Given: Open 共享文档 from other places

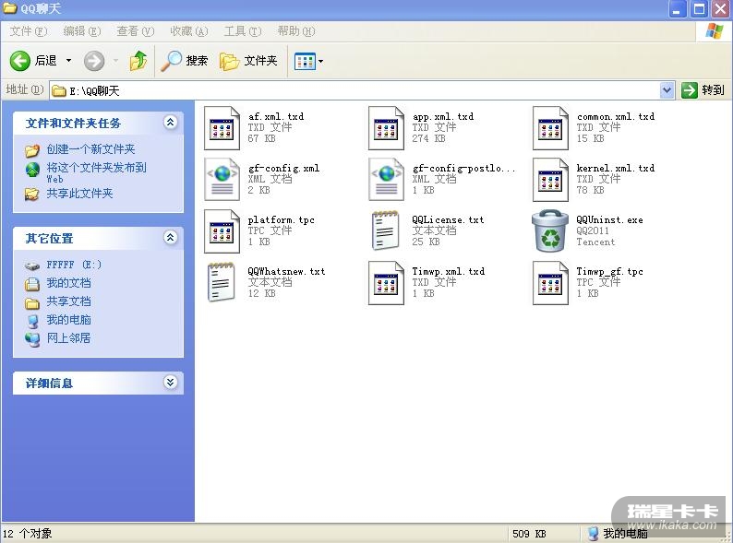Looking at the screenshot, I should pyautogui.click(x=68, y=301).
